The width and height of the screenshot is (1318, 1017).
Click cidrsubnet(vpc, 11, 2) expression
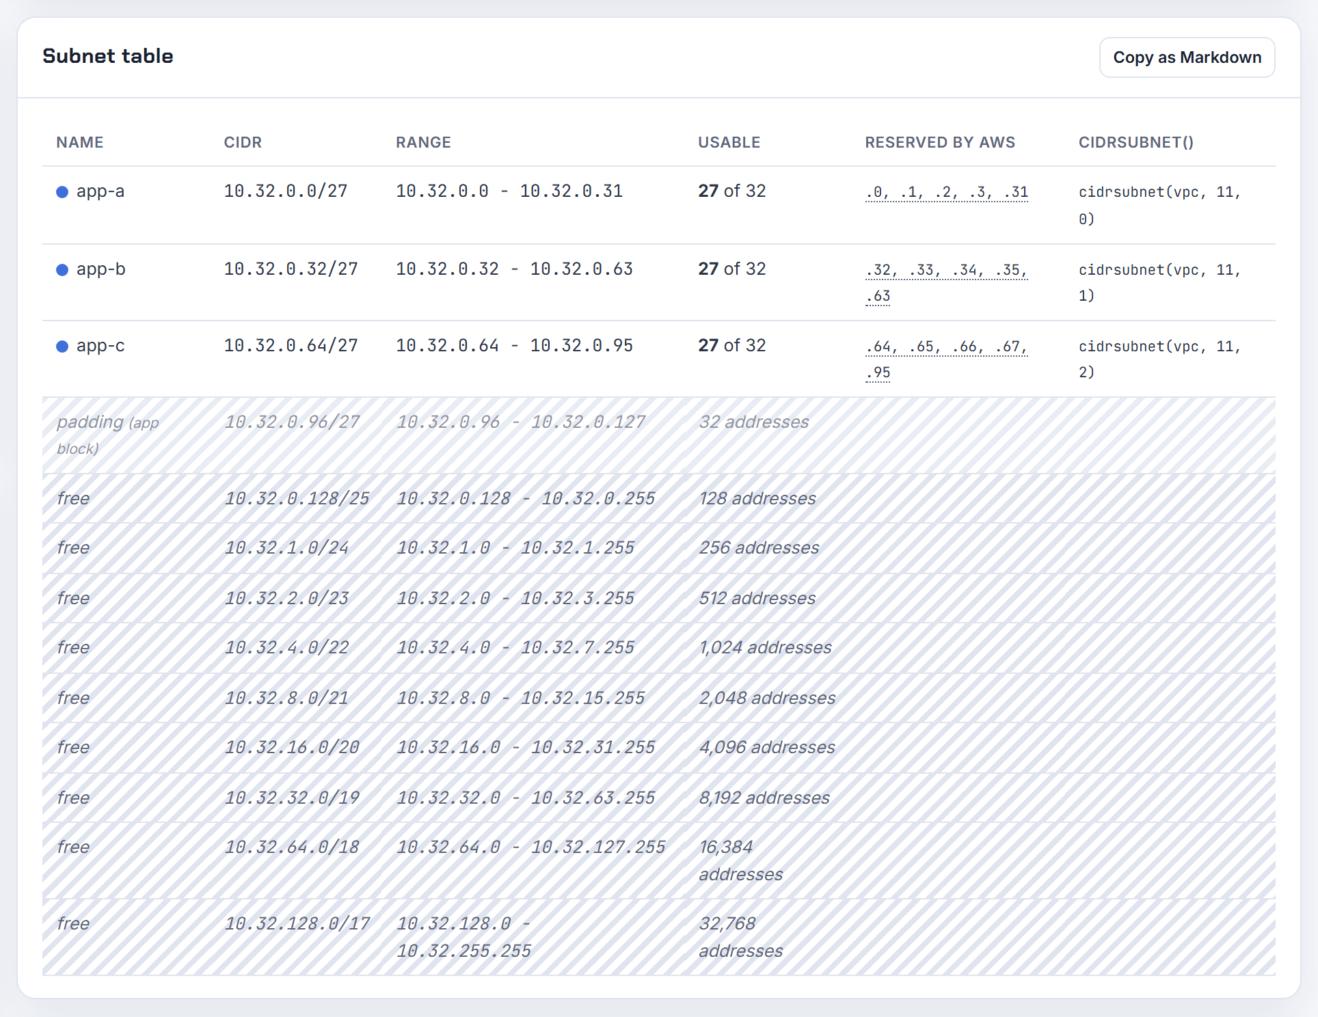[1159, 359]
